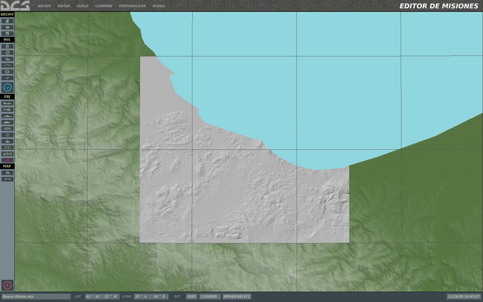The height and width of the screenshot is (302, 483).
Task: Click the three-circles trigger zone icon
Action: tap(7, 147)
